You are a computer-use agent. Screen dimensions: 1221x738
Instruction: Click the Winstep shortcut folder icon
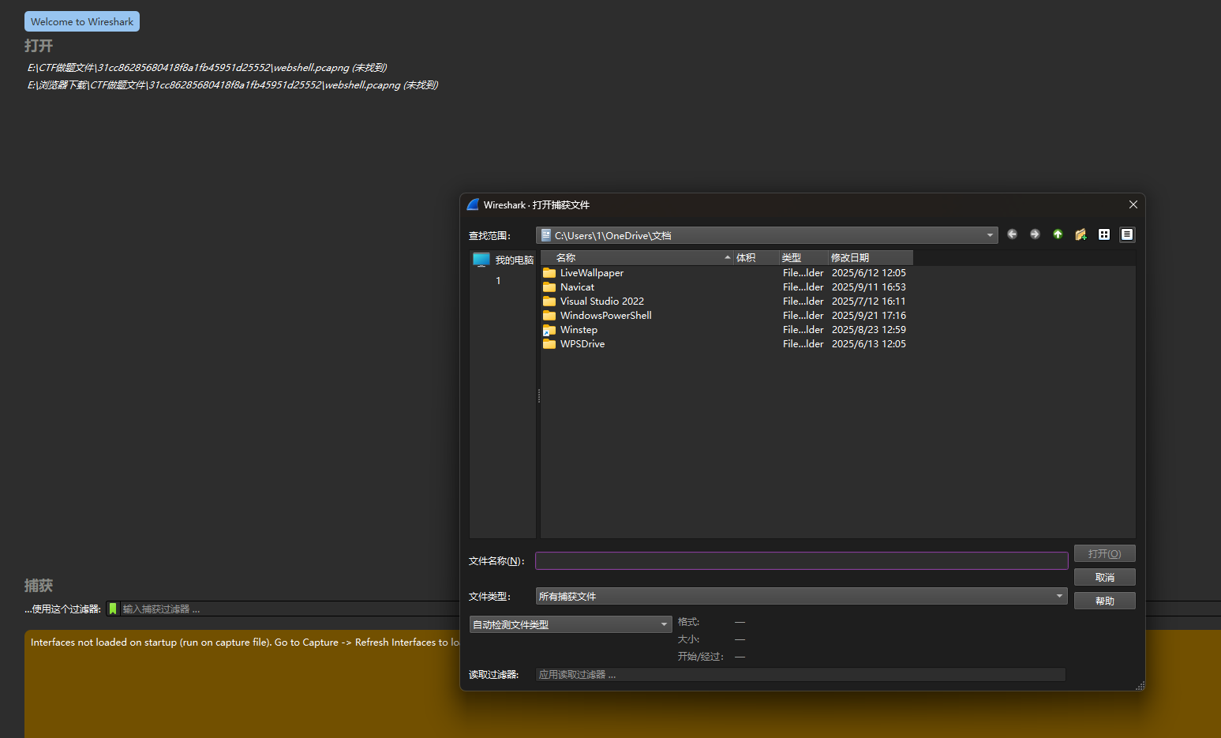[x=549, y=330]
